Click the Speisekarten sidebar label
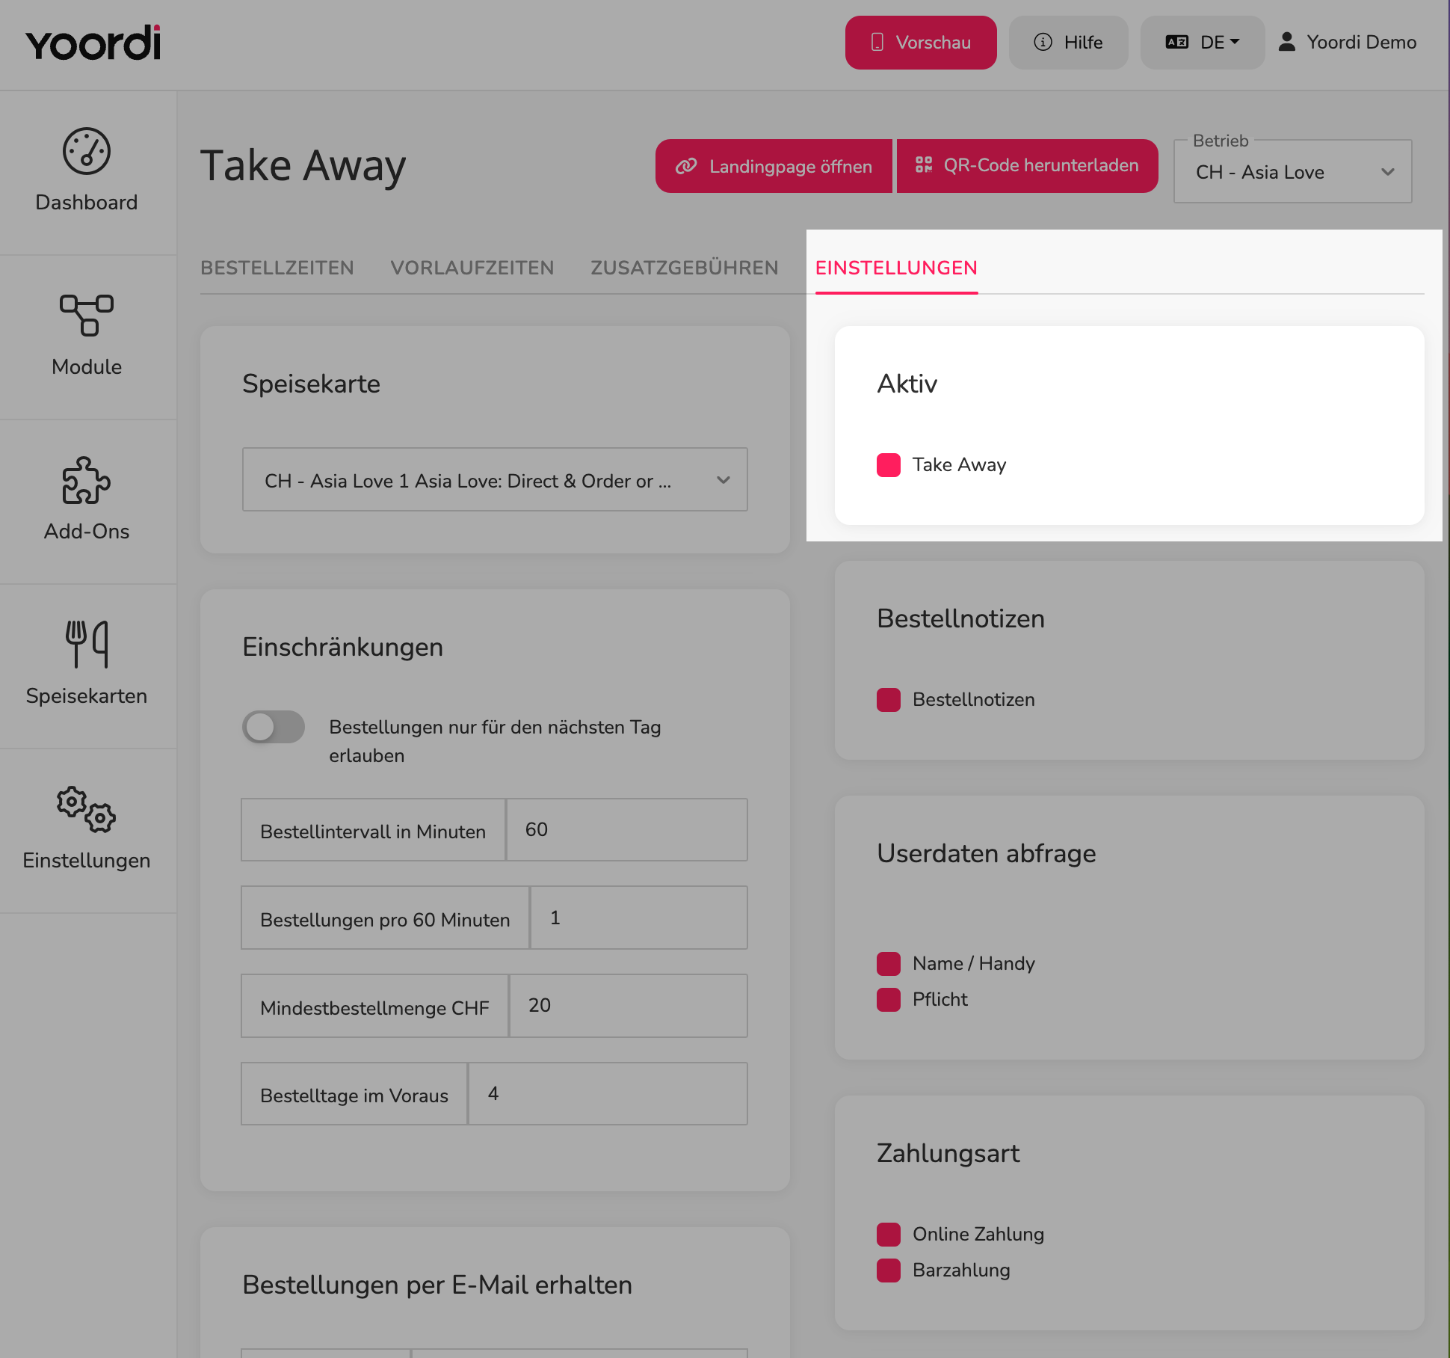 [x=87, y=695]
